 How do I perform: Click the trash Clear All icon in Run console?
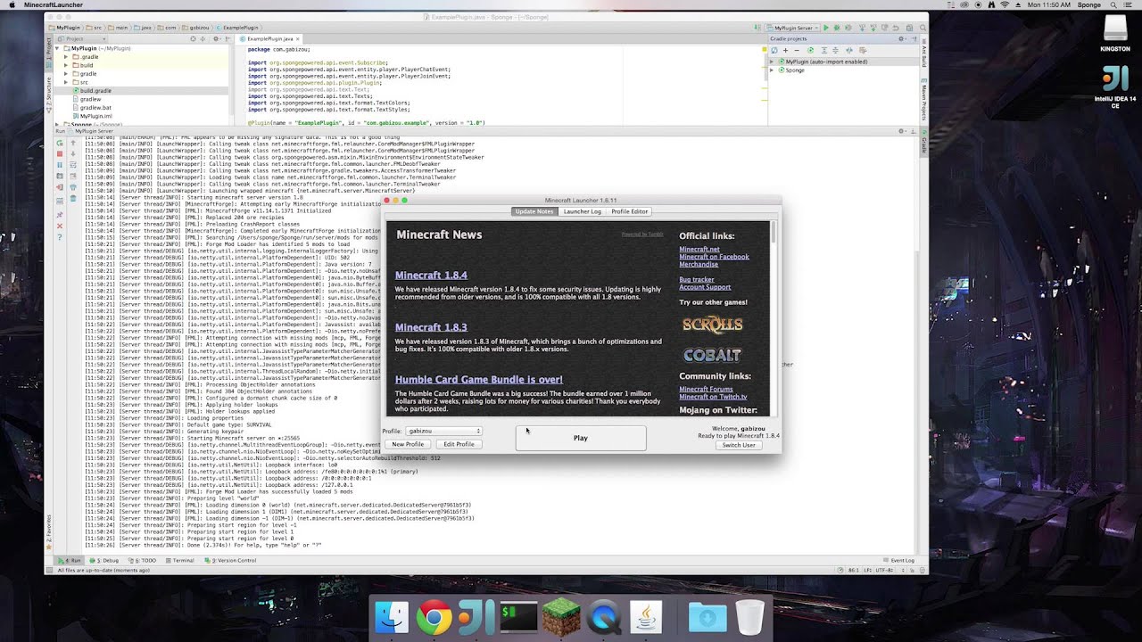[73, 198]
